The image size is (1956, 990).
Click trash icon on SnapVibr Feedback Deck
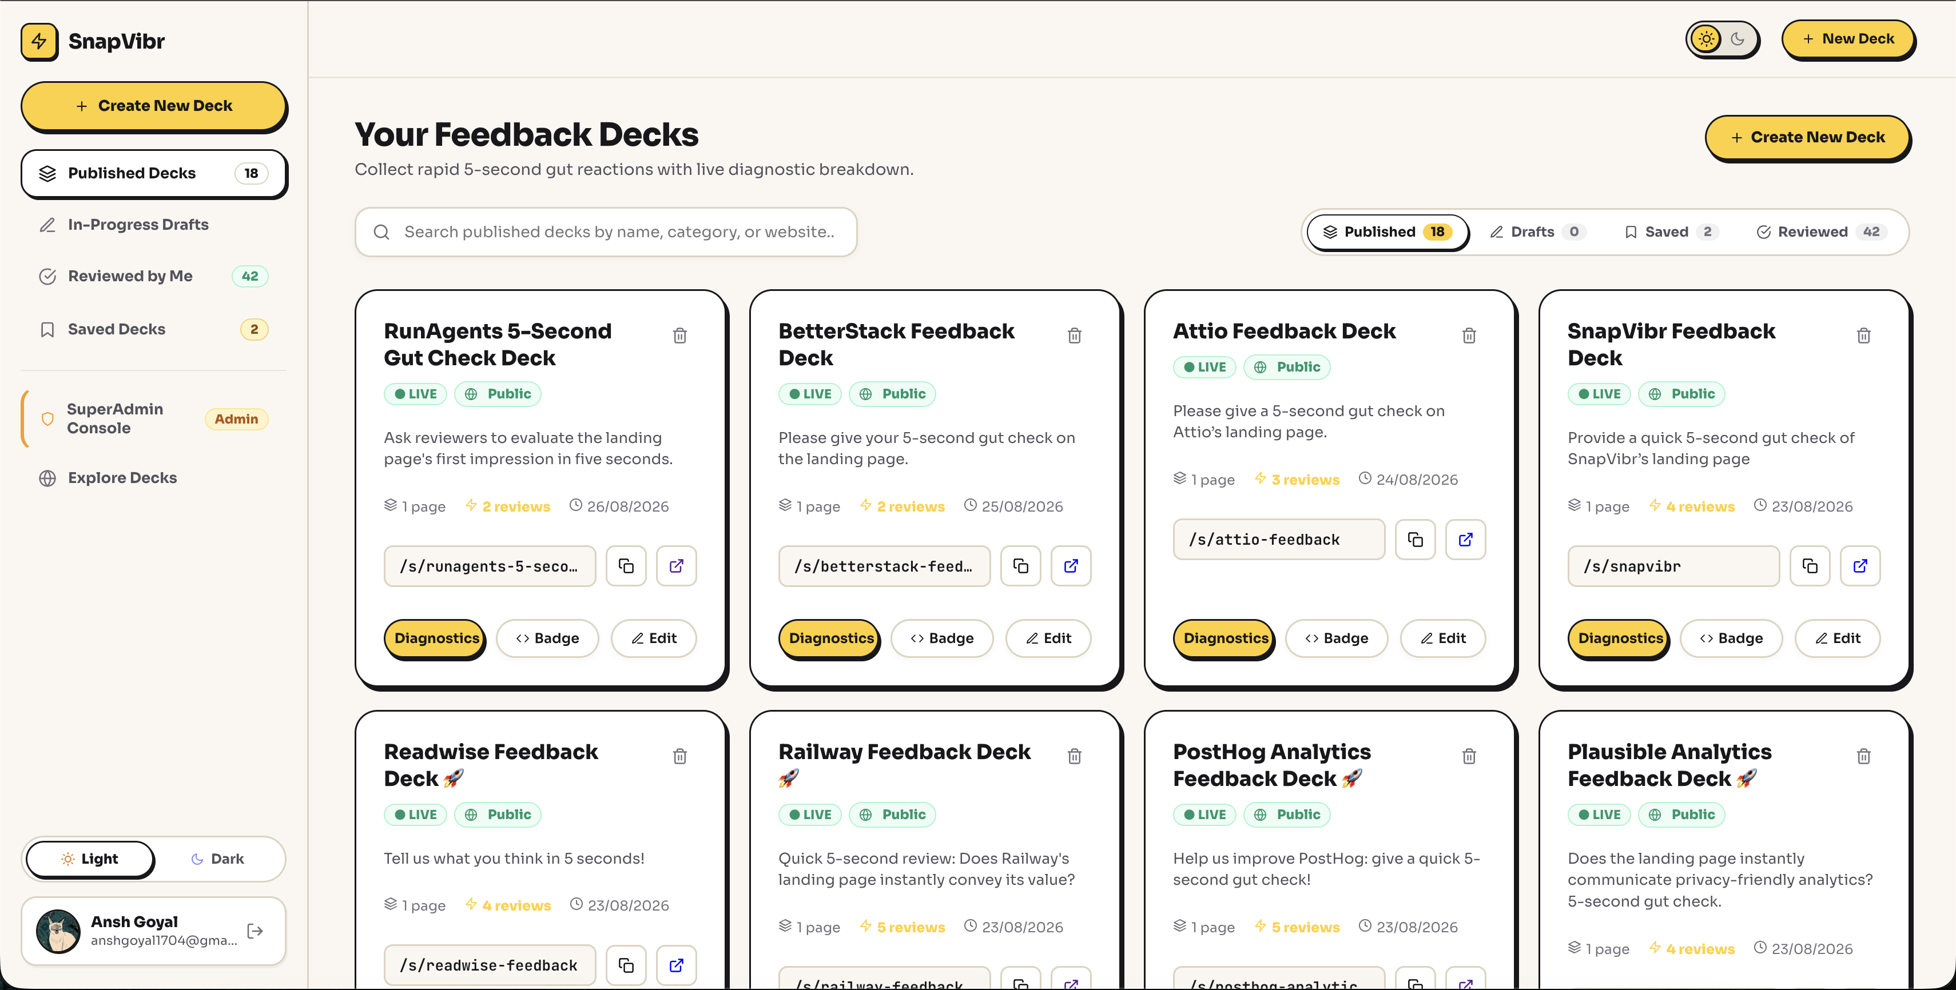pos(1863,336)
